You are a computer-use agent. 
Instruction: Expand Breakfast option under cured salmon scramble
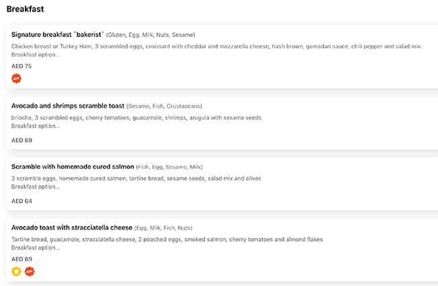pyautogui.click(x=35, y=186)
